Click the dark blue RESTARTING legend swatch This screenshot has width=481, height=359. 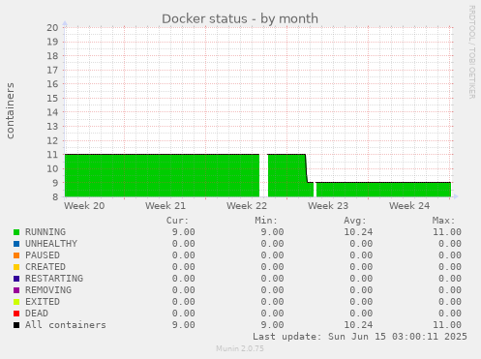[x=16, y=279]
